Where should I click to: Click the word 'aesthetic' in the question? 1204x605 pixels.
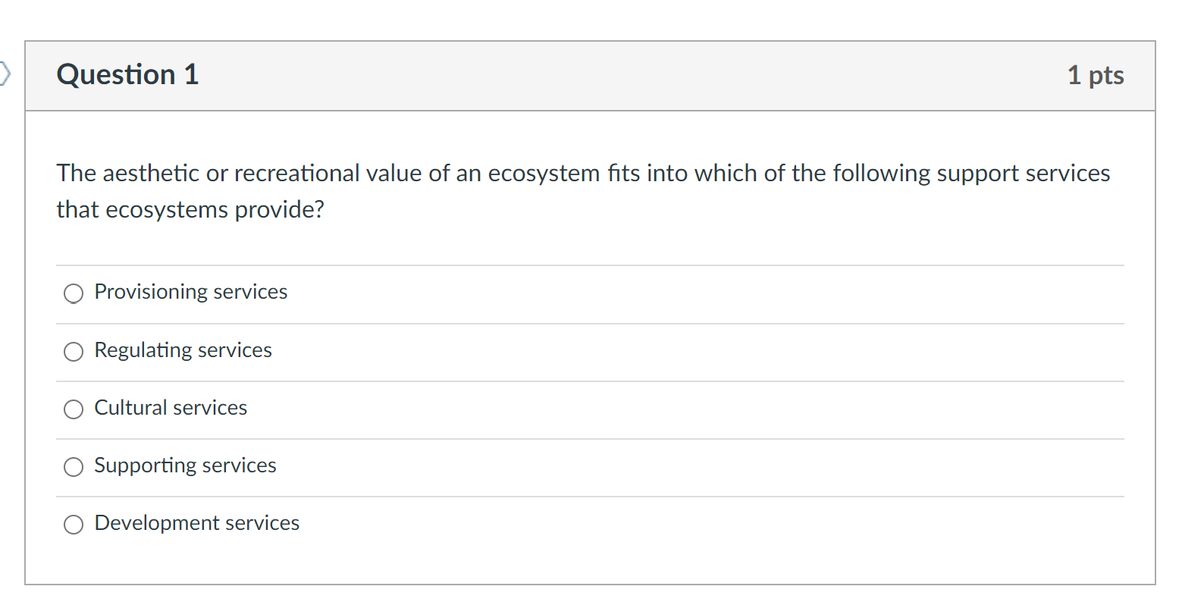(x=151, y=174)
